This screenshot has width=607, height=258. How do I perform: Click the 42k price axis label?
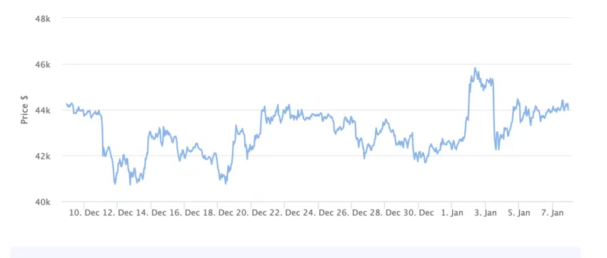click(x=44, y=156)
